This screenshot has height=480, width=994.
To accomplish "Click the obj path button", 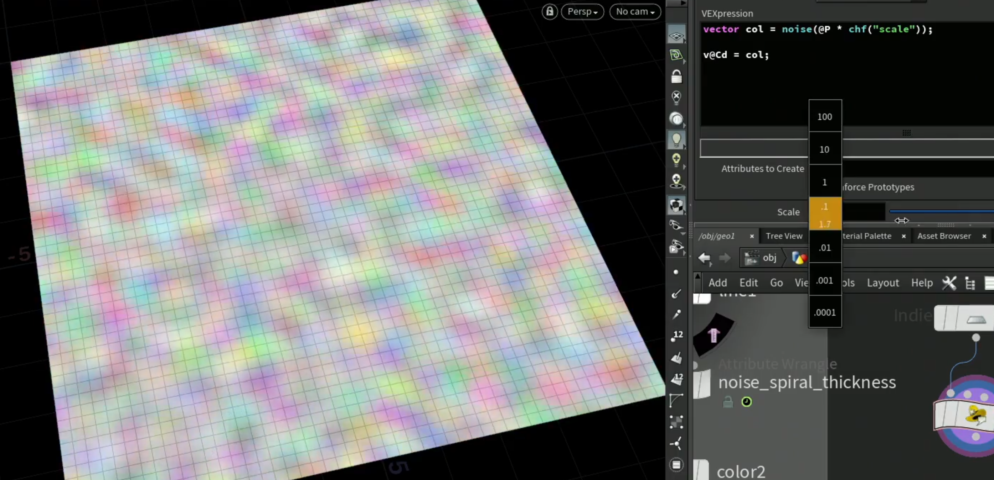I will [x=761, y=258].
